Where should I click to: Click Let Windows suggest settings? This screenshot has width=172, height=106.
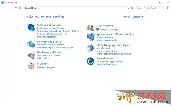tap(110, 61)
